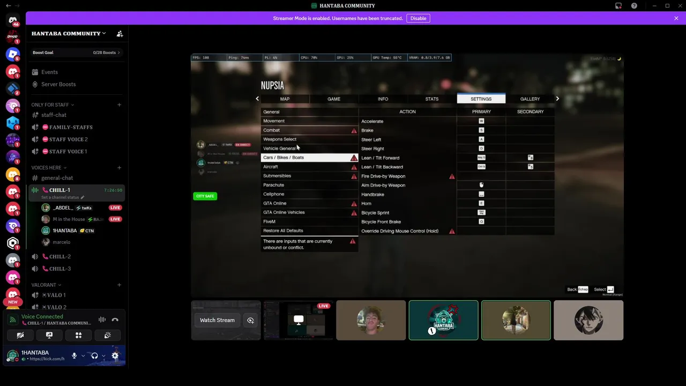Screen dimensions: 686x386
Task: Open the voice connection signal icon
Action: (13, 320)
